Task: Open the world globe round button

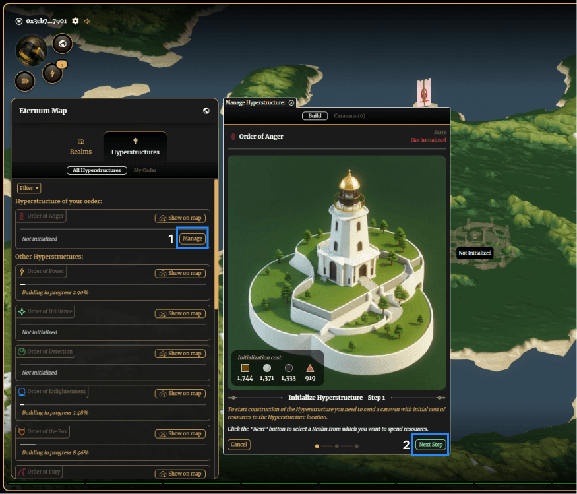Action: pyautogui.click(x=63, y=44)
